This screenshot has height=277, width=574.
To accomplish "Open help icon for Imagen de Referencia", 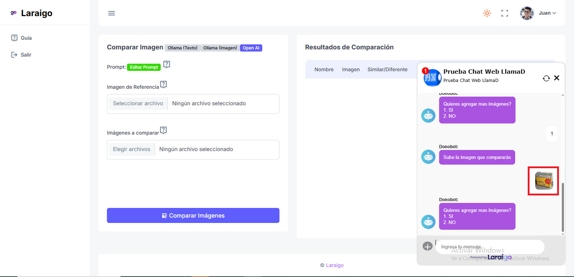I will point(164,84).
